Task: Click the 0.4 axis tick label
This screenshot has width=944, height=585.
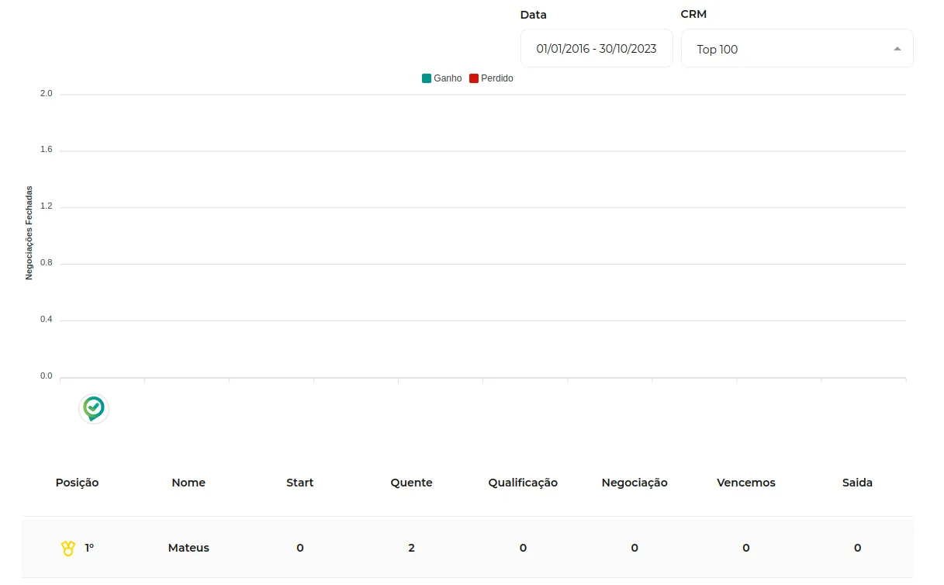Action: [x=47, y=320]
